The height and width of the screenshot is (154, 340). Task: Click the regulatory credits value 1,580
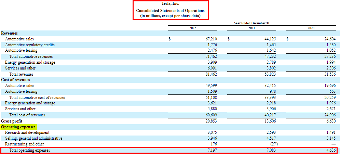331,45
